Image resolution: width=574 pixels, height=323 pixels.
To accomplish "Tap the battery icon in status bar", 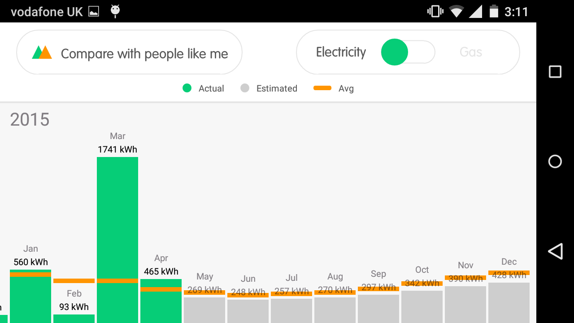I will pos(494,11).
